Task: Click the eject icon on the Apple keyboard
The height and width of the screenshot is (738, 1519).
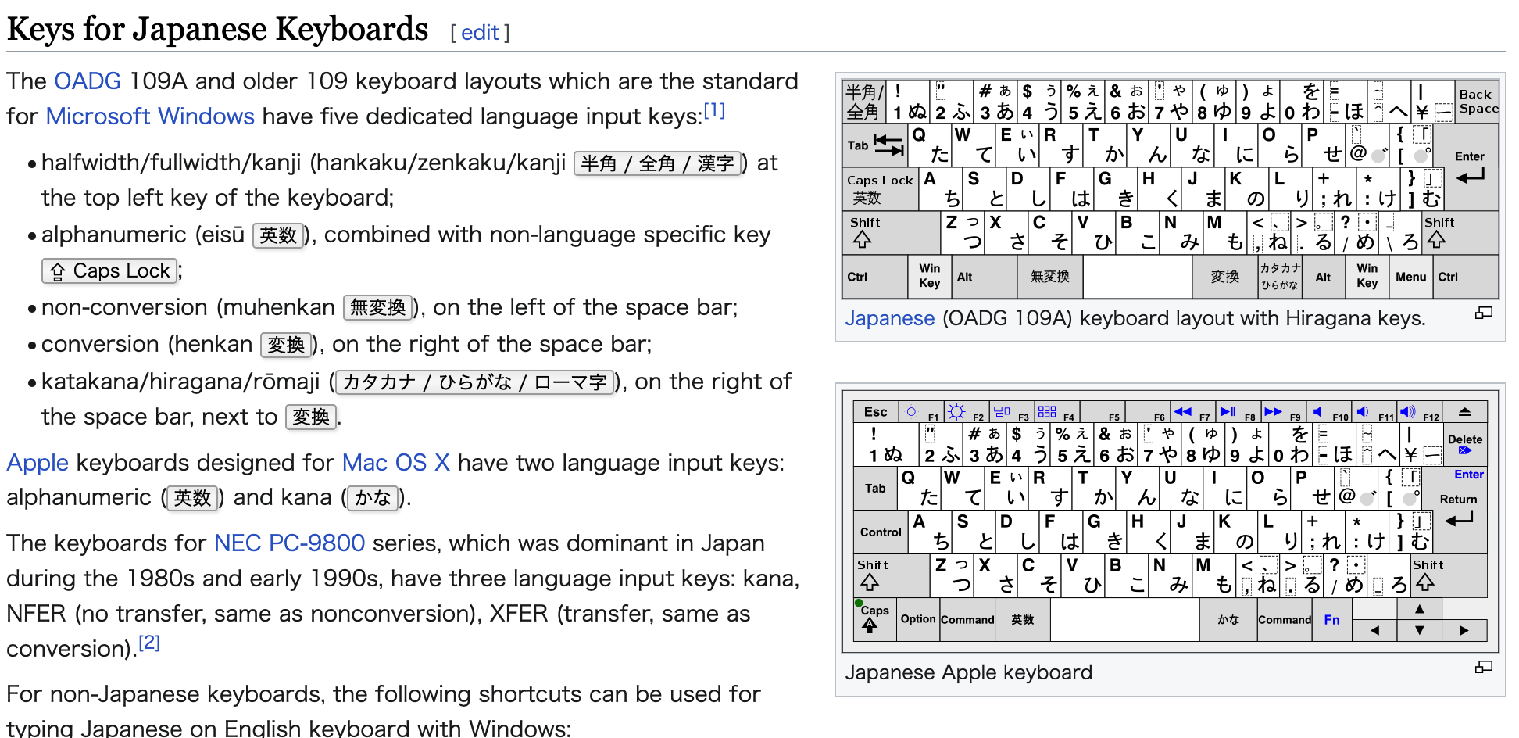Action: tap(1465, 410)
